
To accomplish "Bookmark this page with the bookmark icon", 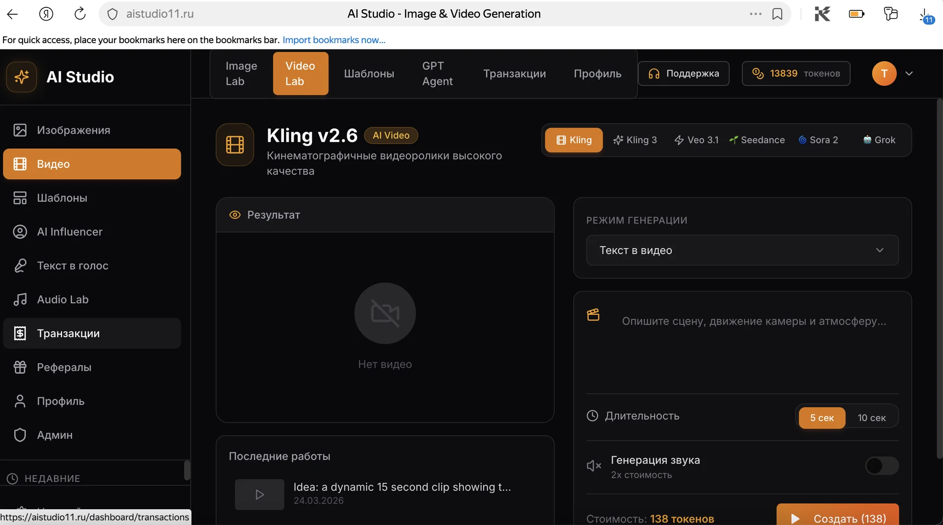I will point(777,14).
